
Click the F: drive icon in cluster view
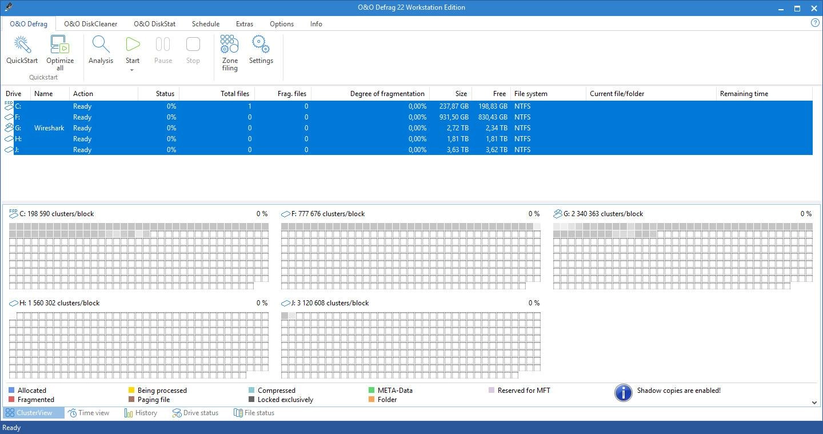coord(286,214)
